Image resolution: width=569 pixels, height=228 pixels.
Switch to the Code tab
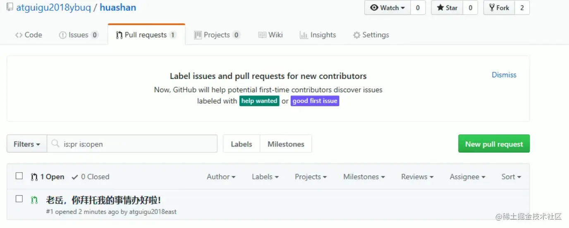(29, 35)
